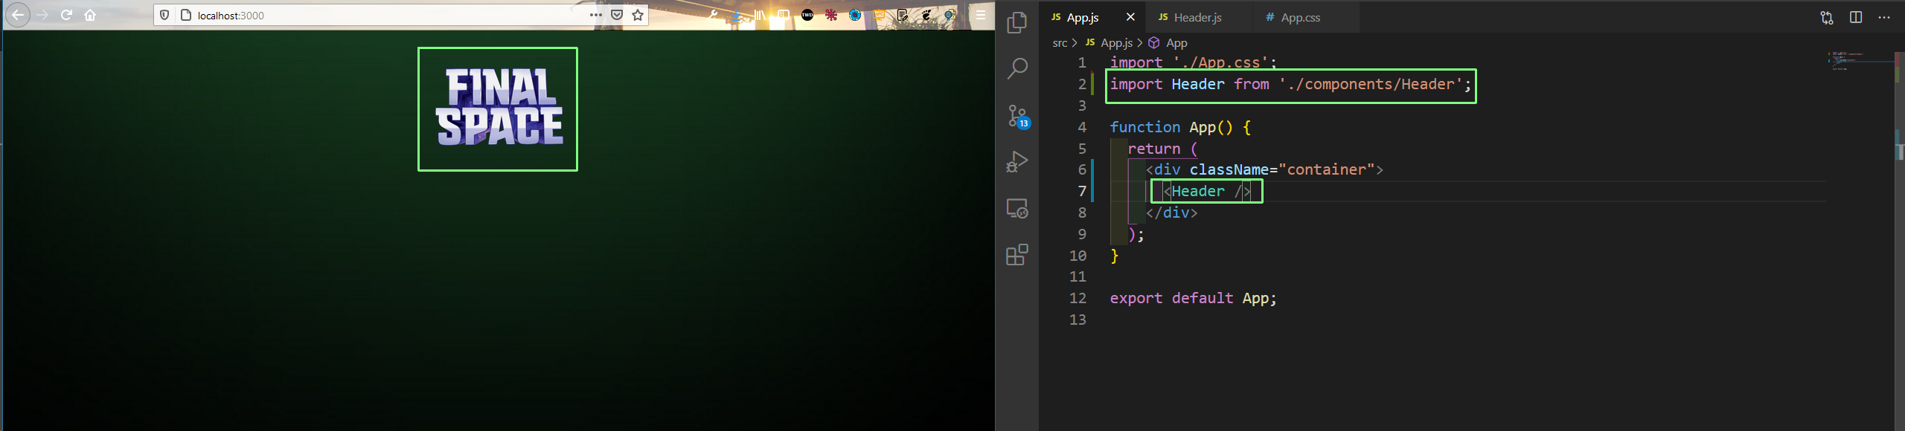Click the GNOME footprint extension icon
The height and width of the screenshot is (431, 1905).
926,15
